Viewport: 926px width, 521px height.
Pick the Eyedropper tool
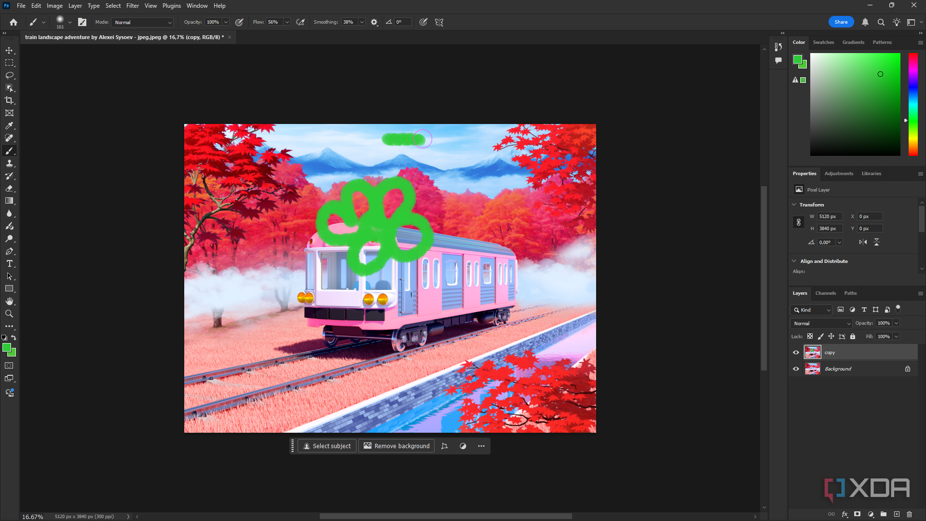9,126
